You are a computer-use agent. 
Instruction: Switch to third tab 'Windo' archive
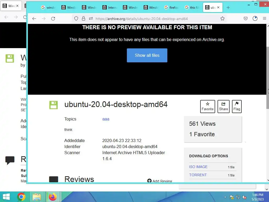pyautogui.click(x=89, y=8)
